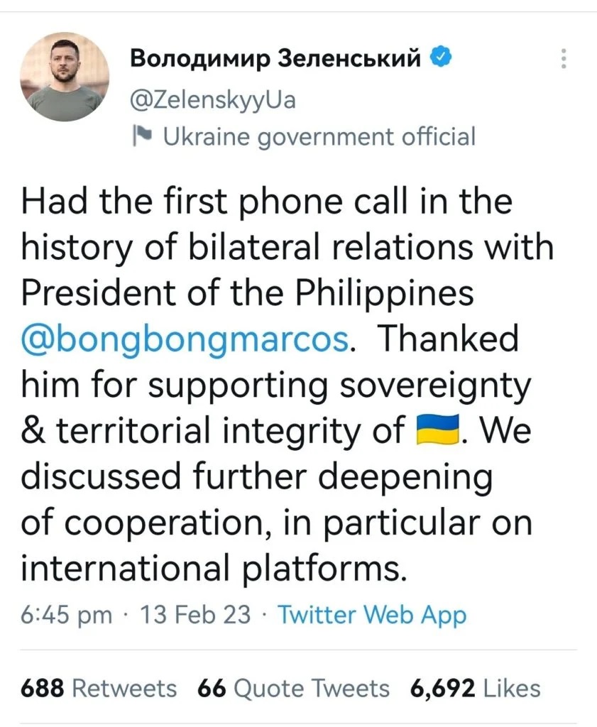The image size is (597, 727).
Task: Select the Ukraine government official label
Action: tap(319, 136)
